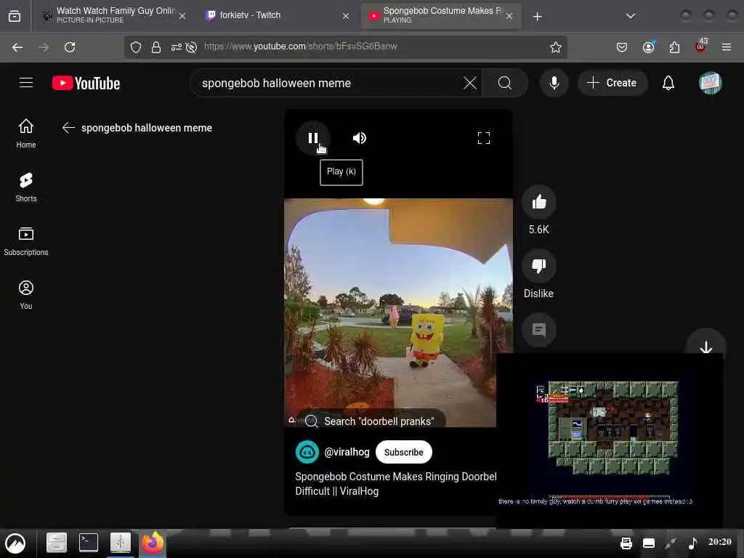Close the forkietv Twitch tab
Viewport: 744px width, 558px height.
[x=346, y=16]
